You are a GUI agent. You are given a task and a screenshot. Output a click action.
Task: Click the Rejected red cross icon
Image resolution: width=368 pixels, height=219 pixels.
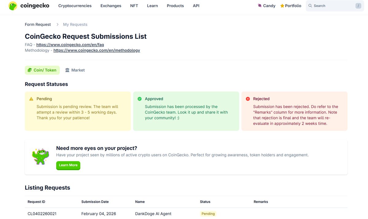click(248, 99)
